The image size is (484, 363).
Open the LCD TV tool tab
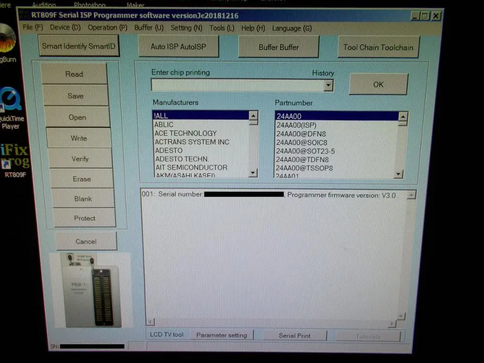pyautogui.click(x=166, y=334)
